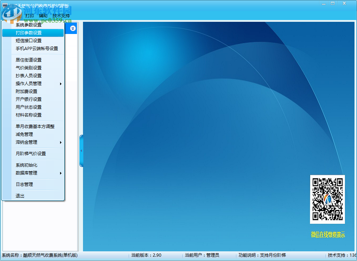Close the application window
357x261 pixels.
[344, 4]
